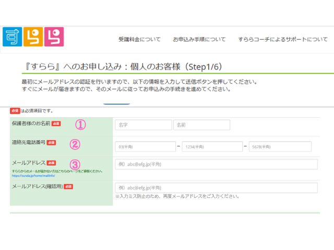Image resolution: width=334 pixels, height=250 pixels.
Task: Click the 03(半角) phone area code field
Action: pos(145,146)
